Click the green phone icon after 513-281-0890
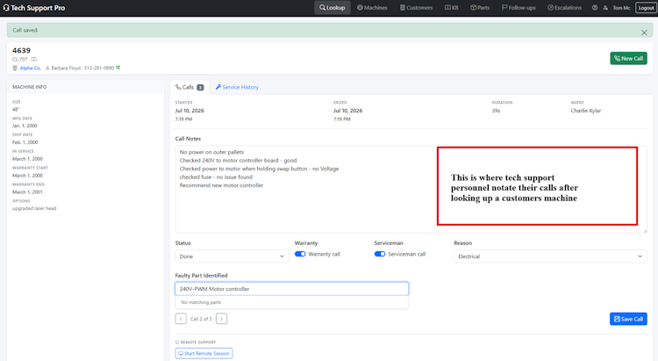The image size is (658, 361). pyautogui.click(x=118, y=68)
